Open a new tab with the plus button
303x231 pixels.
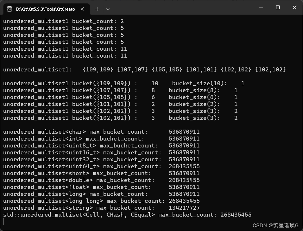[97, 9]
